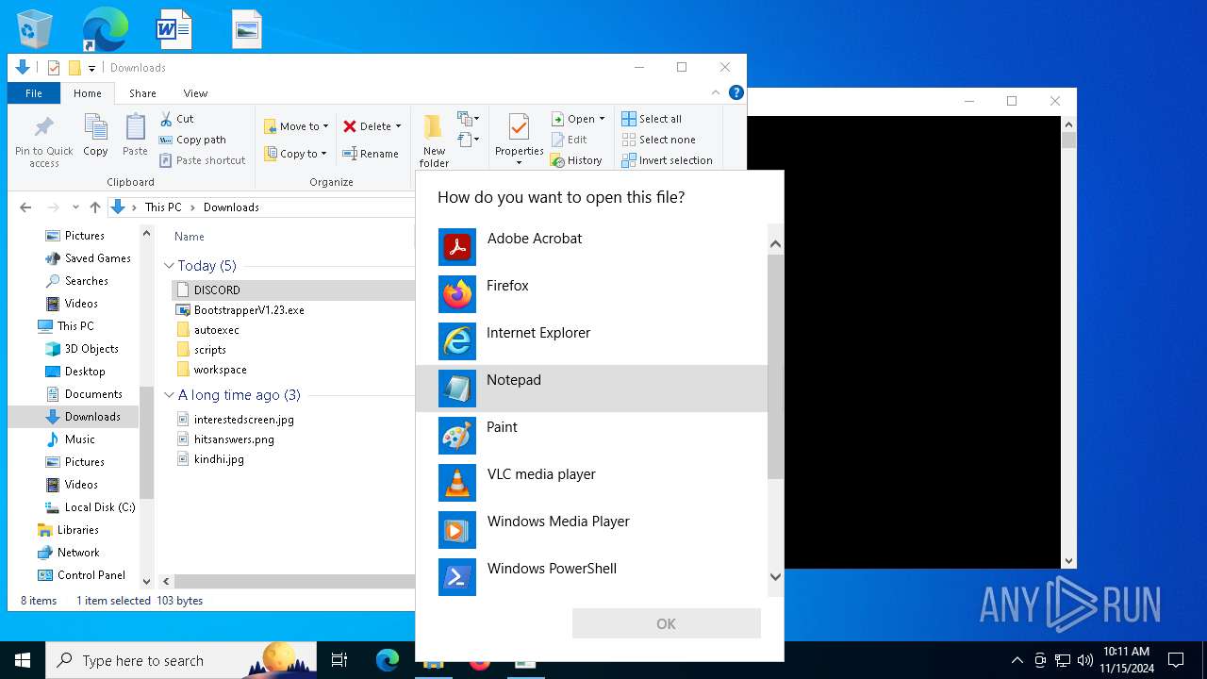The width and height of the screenshot is (1207, 679).
Task: Go up one folder level
Action: coord(94,207)
